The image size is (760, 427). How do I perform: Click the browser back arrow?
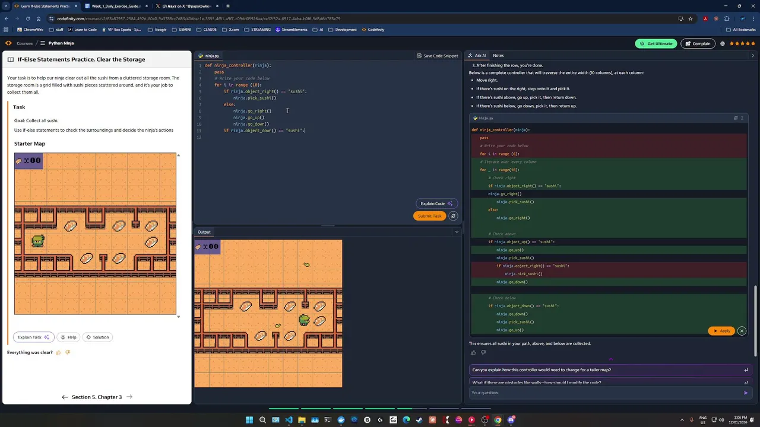tap(6, 18)
